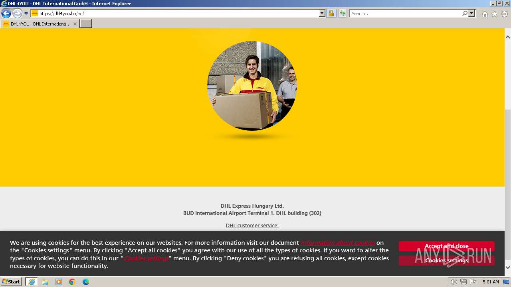
Task: Click the Home icon
Action: coord(485,14)
